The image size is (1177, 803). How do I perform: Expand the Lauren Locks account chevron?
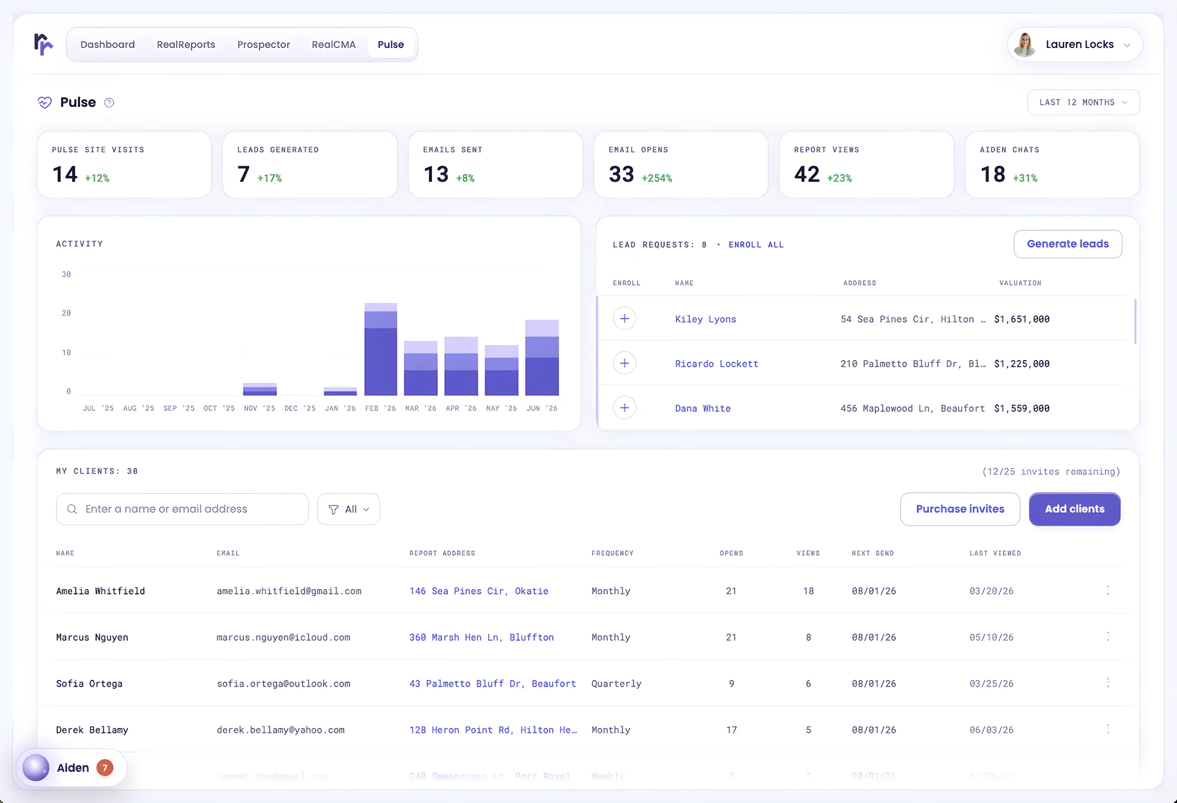pyautogui.click(x=1127, y=45)
